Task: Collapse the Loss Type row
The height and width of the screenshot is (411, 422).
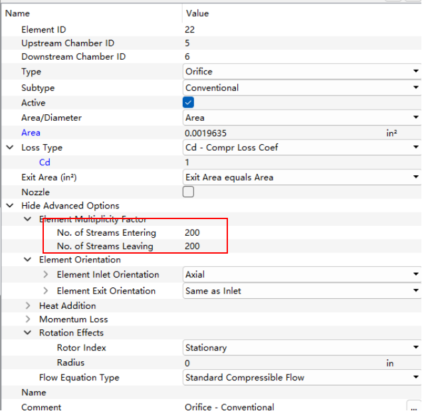Action: pos(10,147)
